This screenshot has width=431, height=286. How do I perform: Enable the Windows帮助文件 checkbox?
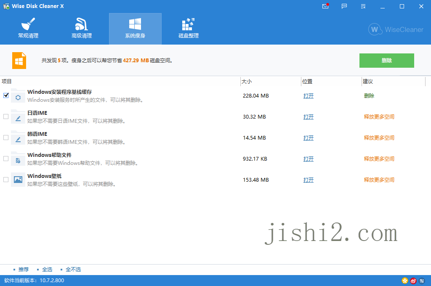[x=6, y=159]
